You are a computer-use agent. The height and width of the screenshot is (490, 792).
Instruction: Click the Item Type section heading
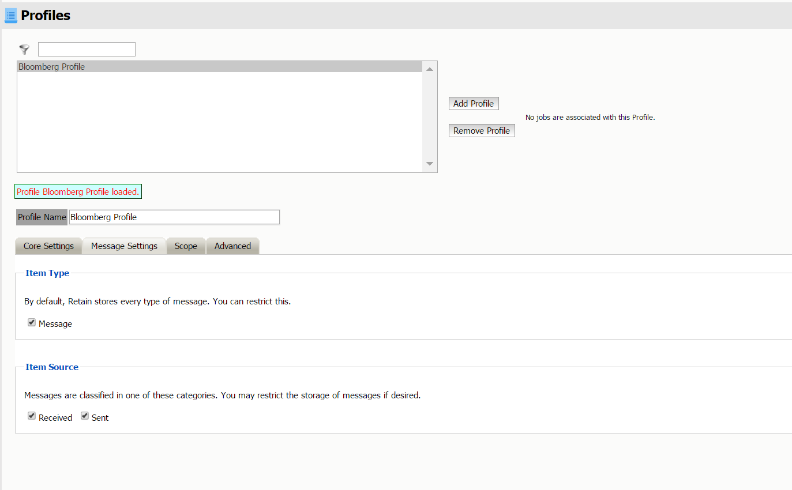coord(47,273)
